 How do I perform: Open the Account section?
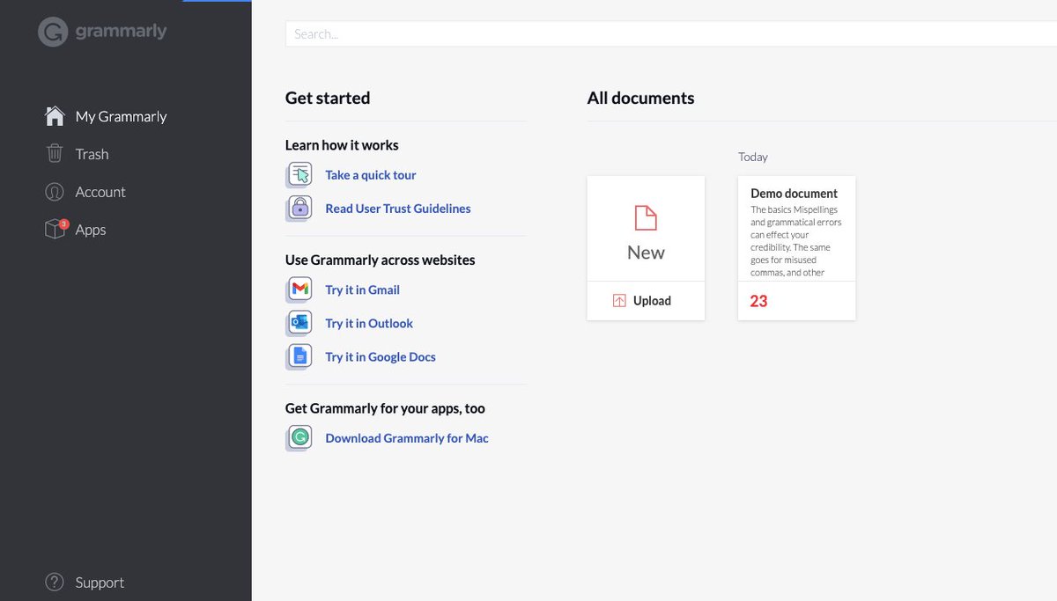click(x=100, y=192)
